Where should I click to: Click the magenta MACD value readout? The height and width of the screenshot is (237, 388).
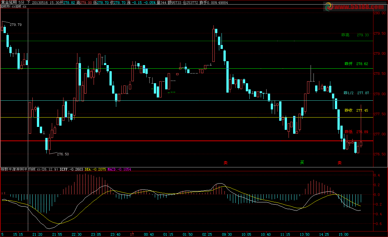click(119, 169)
